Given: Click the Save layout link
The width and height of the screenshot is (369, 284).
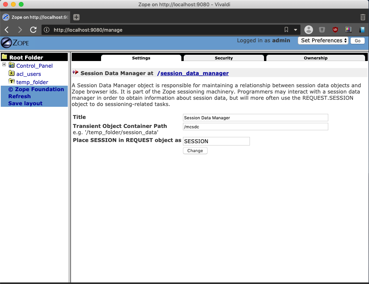Looking at the screenshot, I should click(x=25, y=103).
